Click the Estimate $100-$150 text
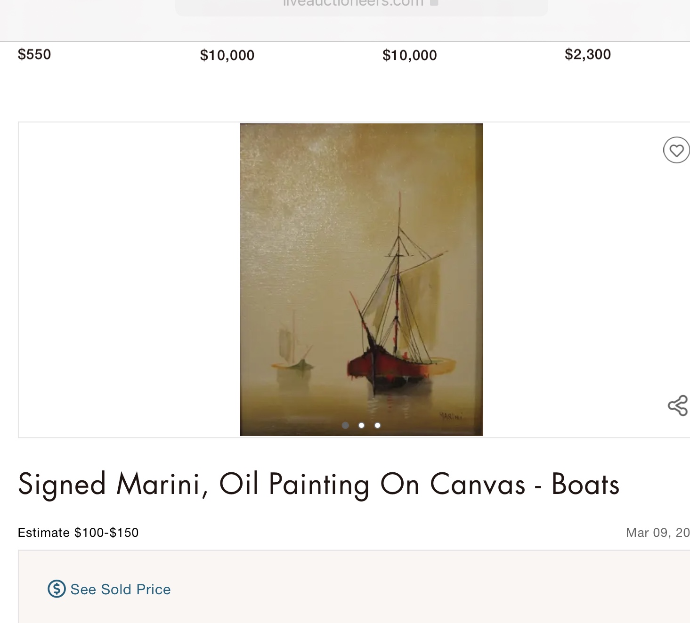 [x=78, y=533]
